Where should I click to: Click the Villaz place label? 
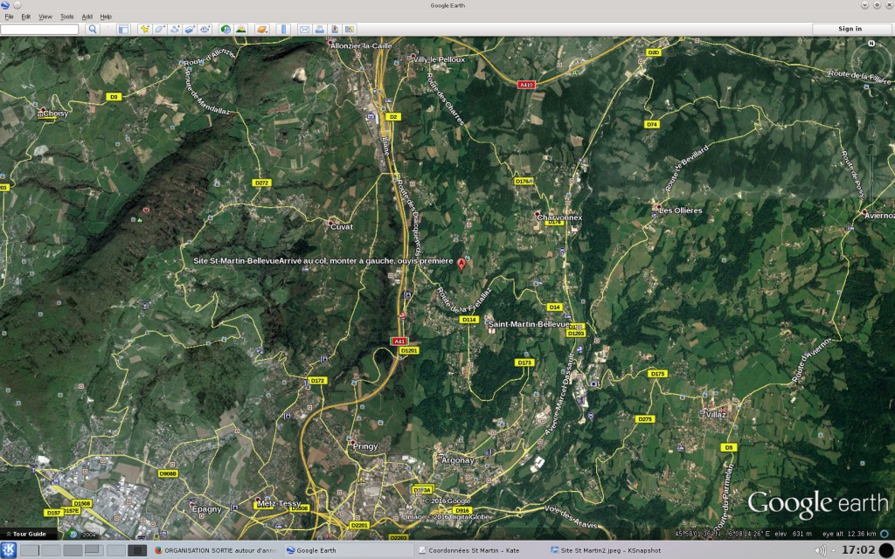(x=716, y=415)
